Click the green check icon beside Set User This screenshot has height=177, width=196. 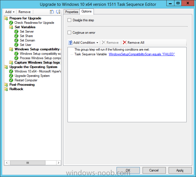(x=16, y=45)
